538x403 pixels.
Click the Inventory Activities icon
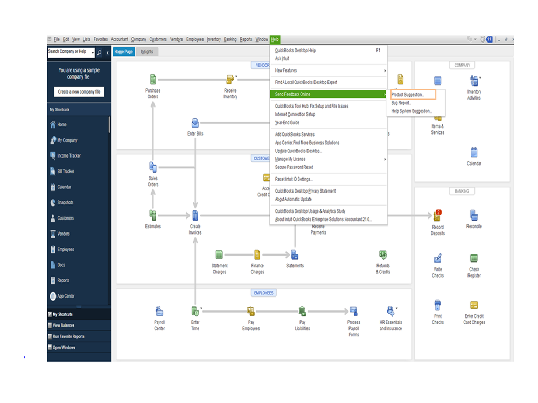point(474,81)
